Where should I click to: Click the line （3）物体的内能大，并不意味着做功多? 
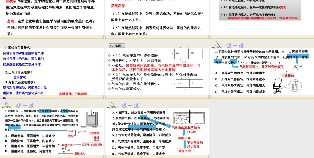248,14
